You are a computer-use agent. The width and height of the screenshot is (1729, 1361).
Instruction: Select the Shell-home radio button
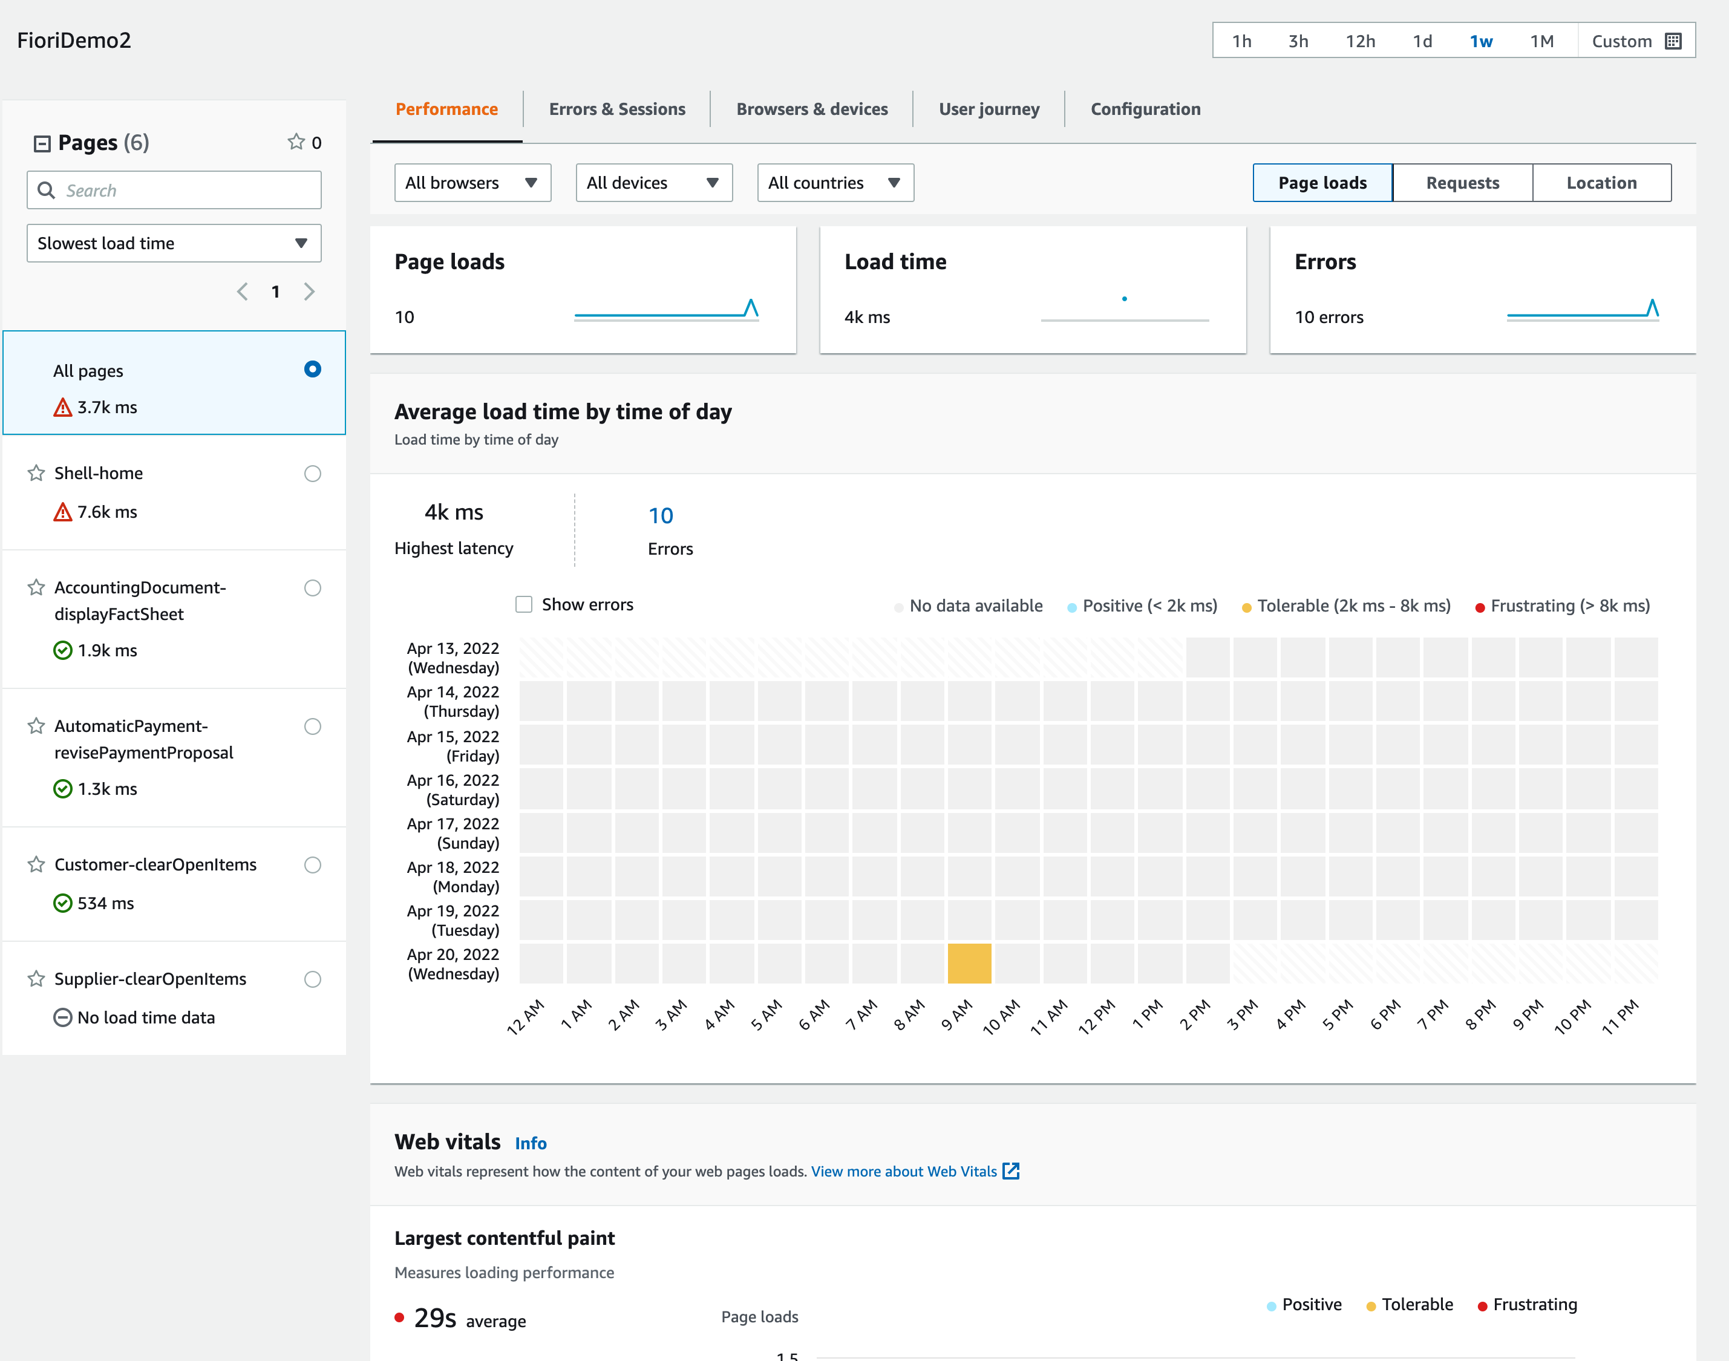click(x=312, y=474)
